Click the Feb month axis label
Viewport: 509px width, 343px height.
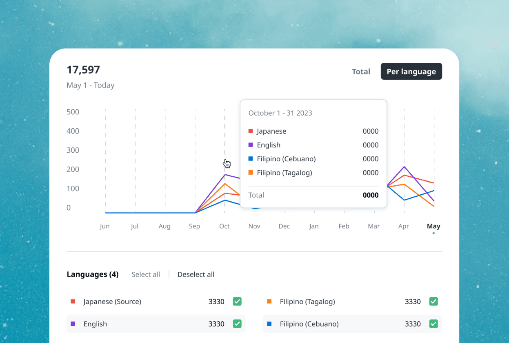pos(344,226)
